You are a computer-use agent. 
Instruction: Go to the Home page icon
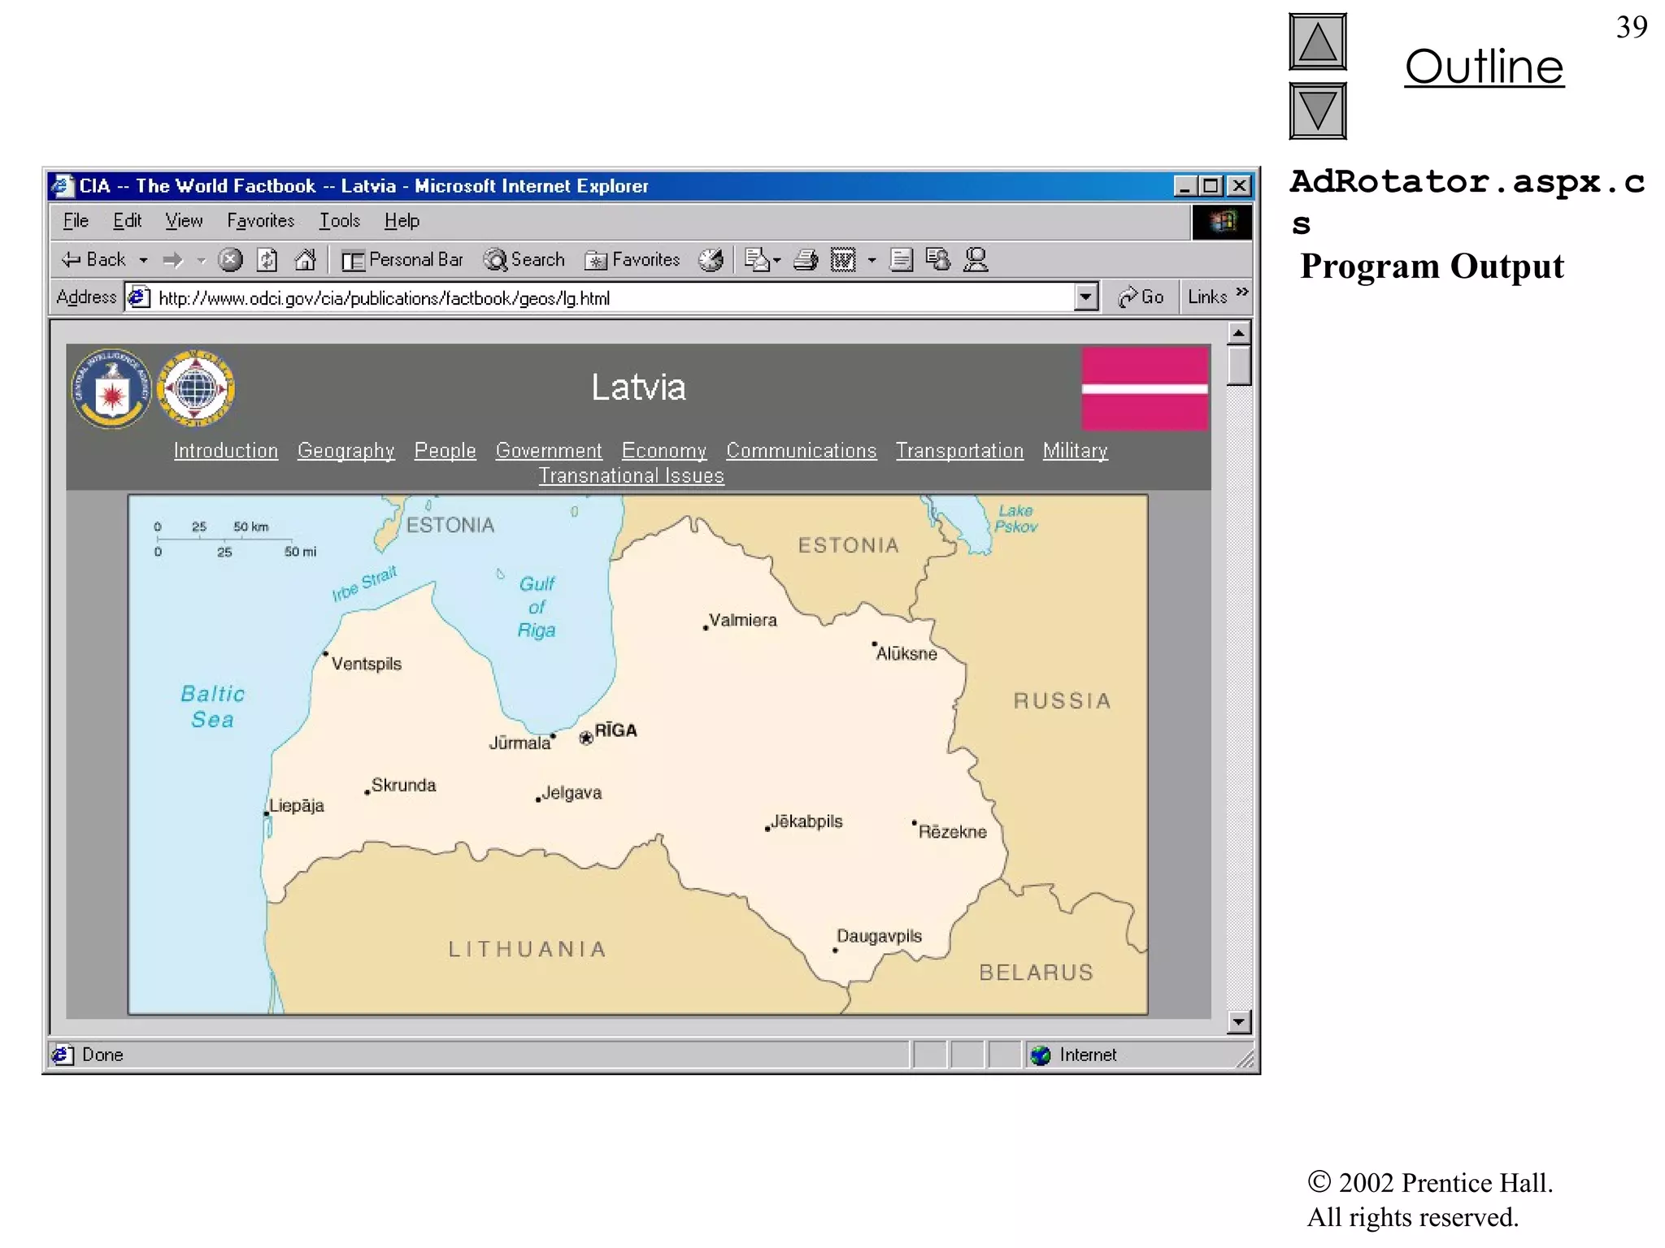pos(305,260)
